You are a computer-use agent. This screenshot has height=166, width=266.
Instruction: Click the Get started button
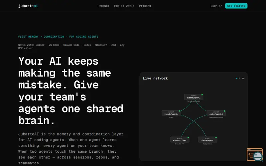click(236, 6)
